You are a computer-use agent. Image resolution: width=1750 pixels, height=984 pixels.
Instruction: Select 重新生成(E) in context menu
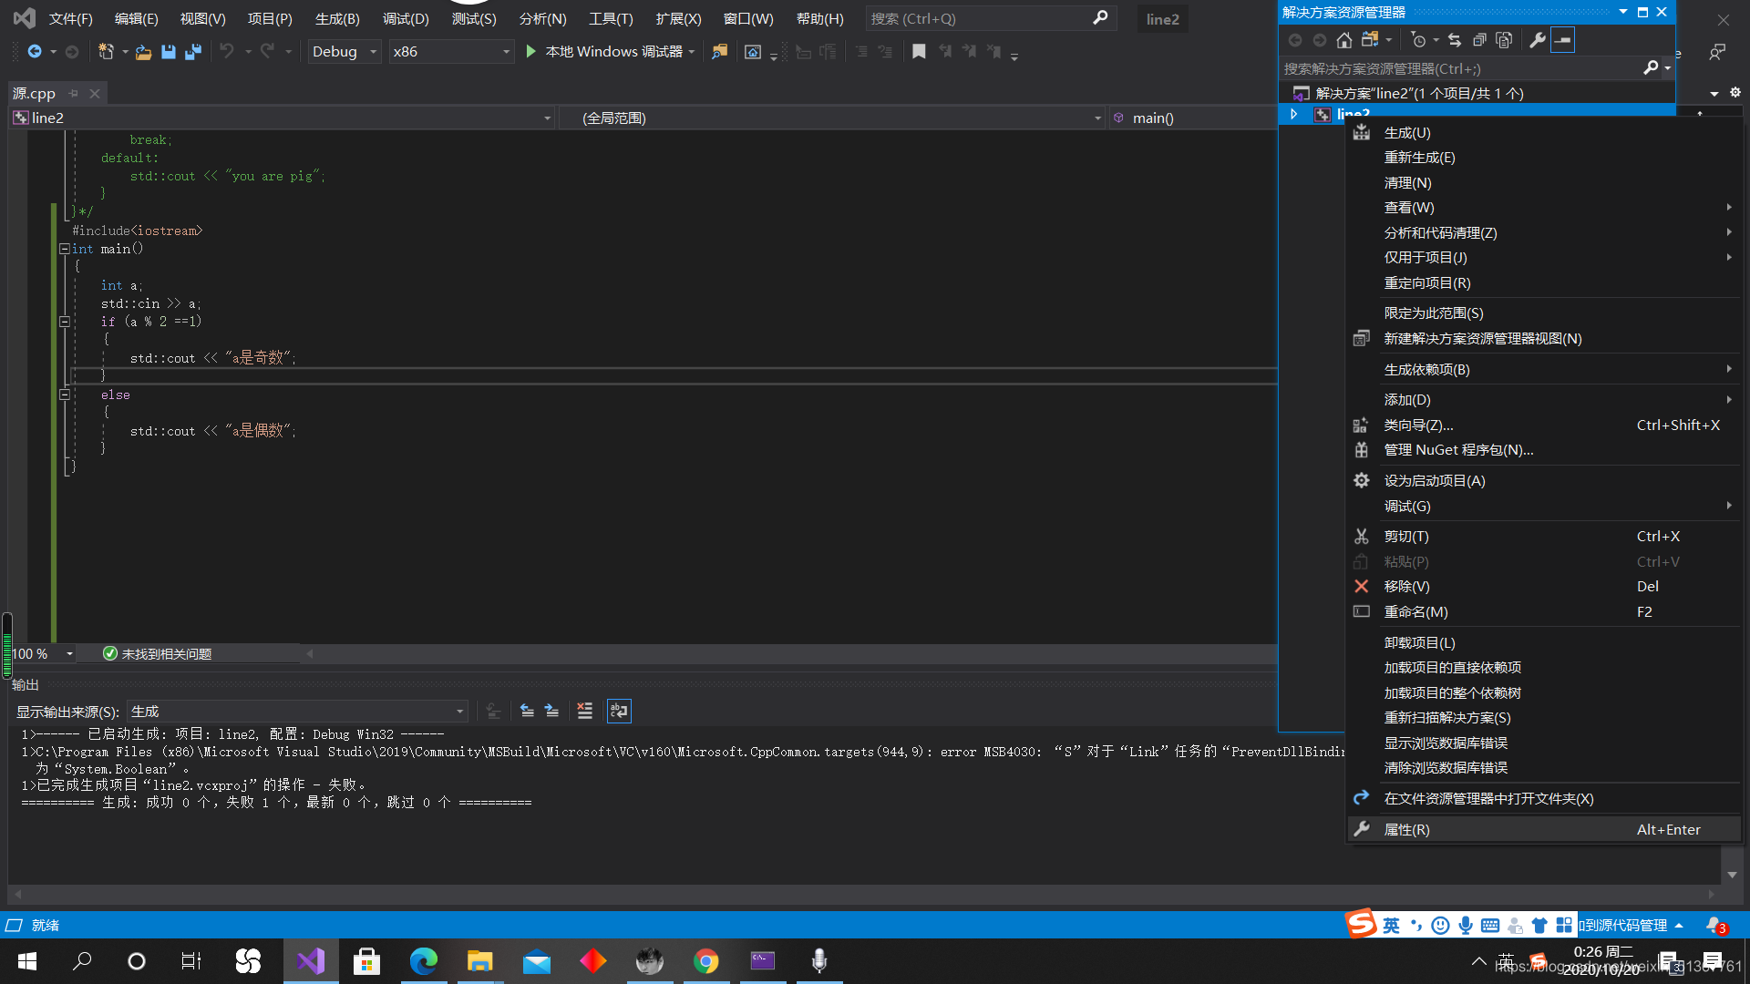1545,158
